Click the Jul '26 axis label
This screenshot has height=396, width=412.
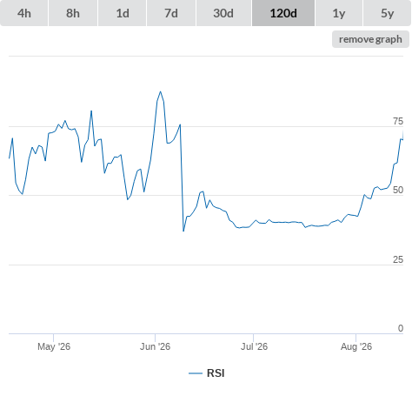click(x=254, y=346)
